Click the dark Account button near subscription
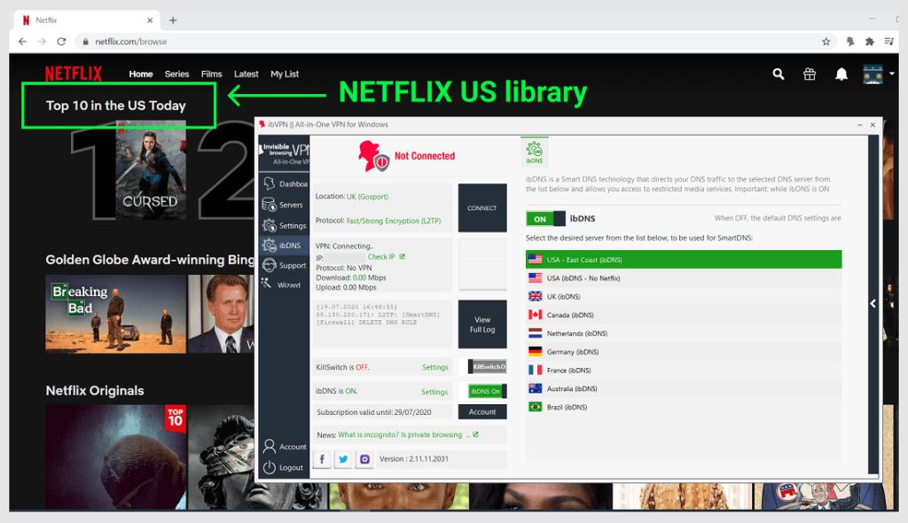The image size is (908, 523). [x=482, y=412]
